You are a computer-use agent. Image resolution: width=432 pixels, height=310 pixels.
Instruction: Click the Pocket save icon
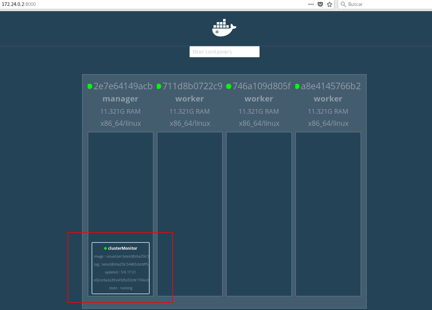[x=320, y=4]
